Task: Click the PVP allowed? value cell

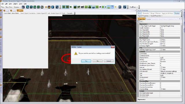Action: pyautogui.click(x=170, y=71)
